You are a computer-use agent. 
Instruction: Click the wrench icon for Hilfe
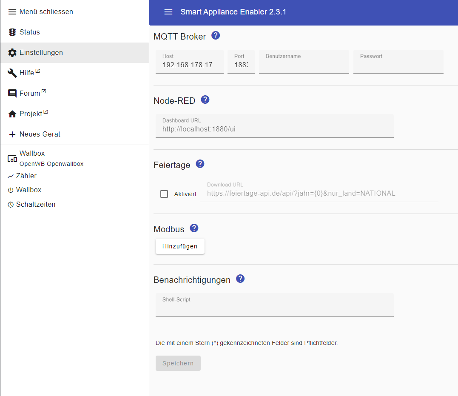click(12, 73)
